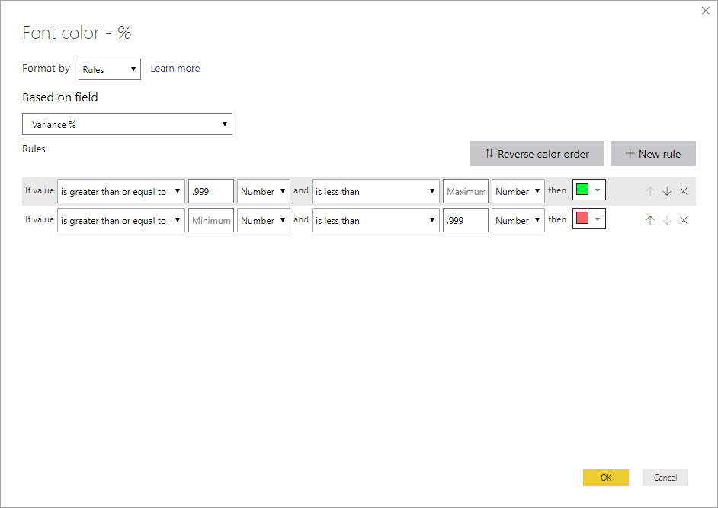Add a New rule

(x=653, y=153)
